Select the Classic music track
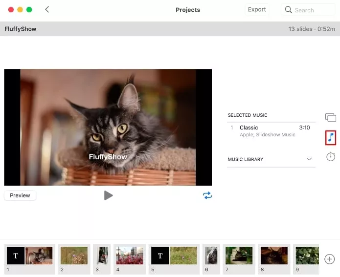Viewport: 340px width, 277px height. point(271,131)
